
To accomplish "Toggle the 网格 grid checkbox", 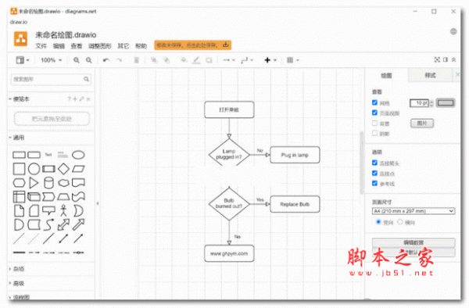I will coord(374,102).
